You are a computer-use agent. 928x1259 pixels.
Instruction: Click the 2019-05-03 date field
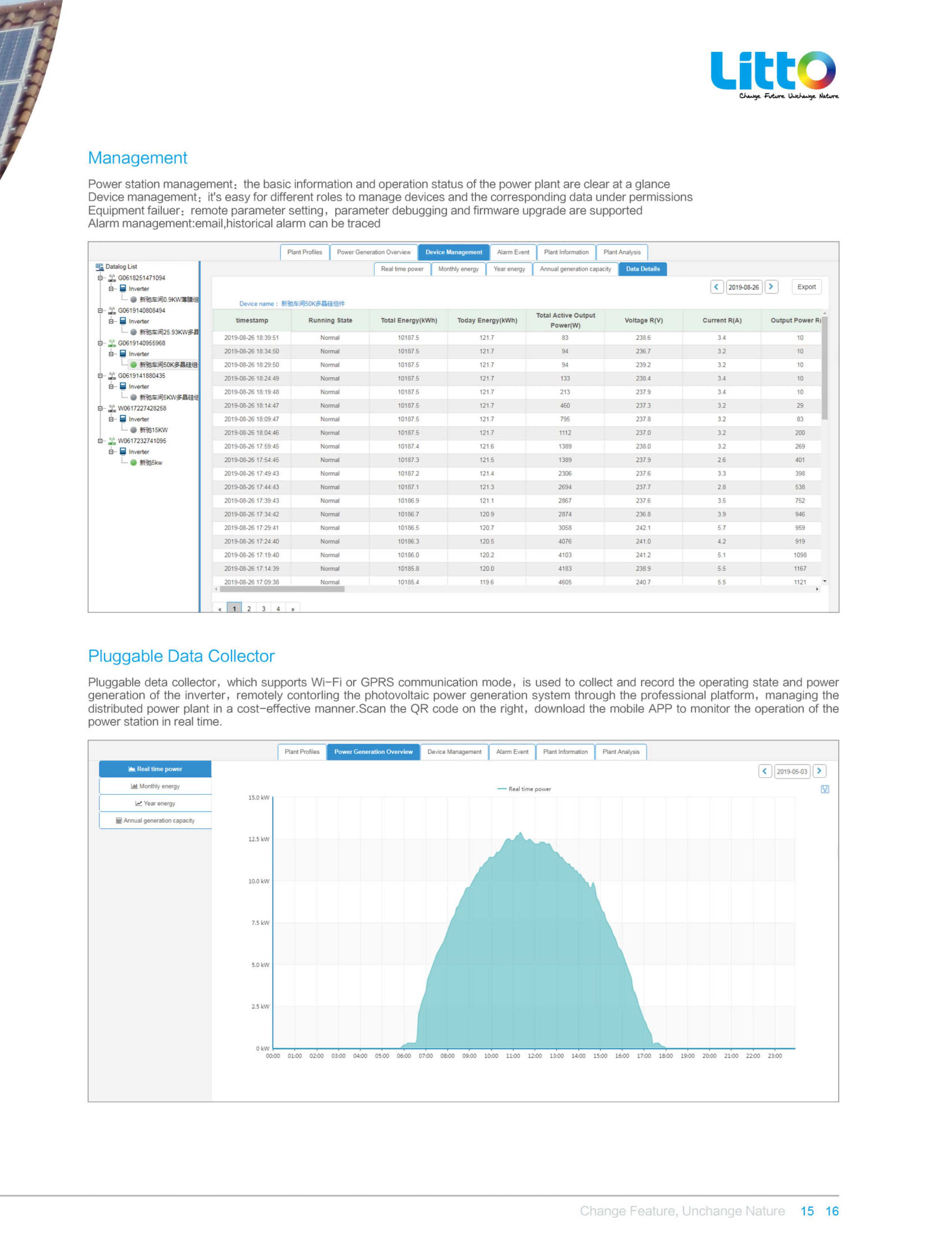[792, 771]
